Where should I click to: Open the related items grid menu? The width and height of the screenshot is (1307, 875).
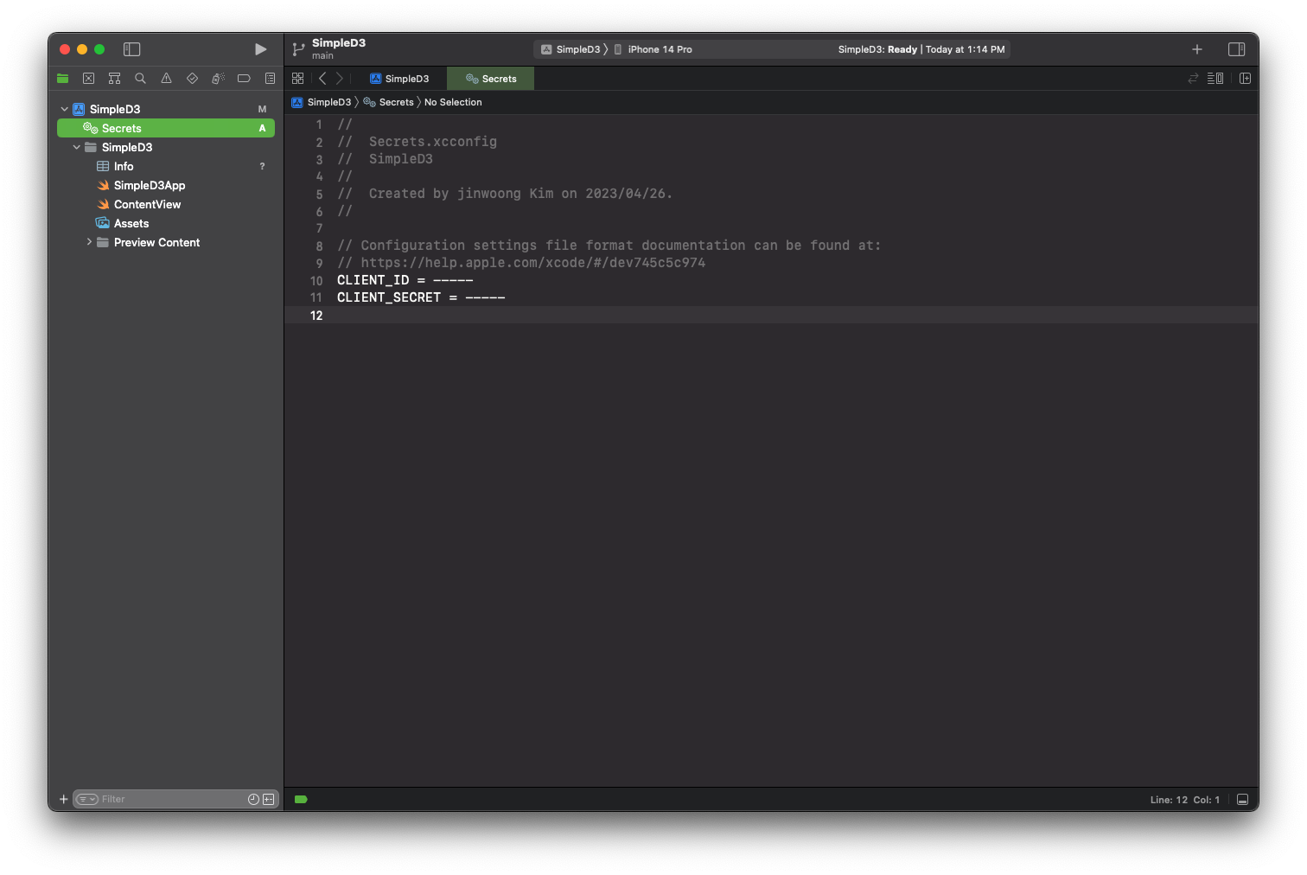click(x=297, y=79)
